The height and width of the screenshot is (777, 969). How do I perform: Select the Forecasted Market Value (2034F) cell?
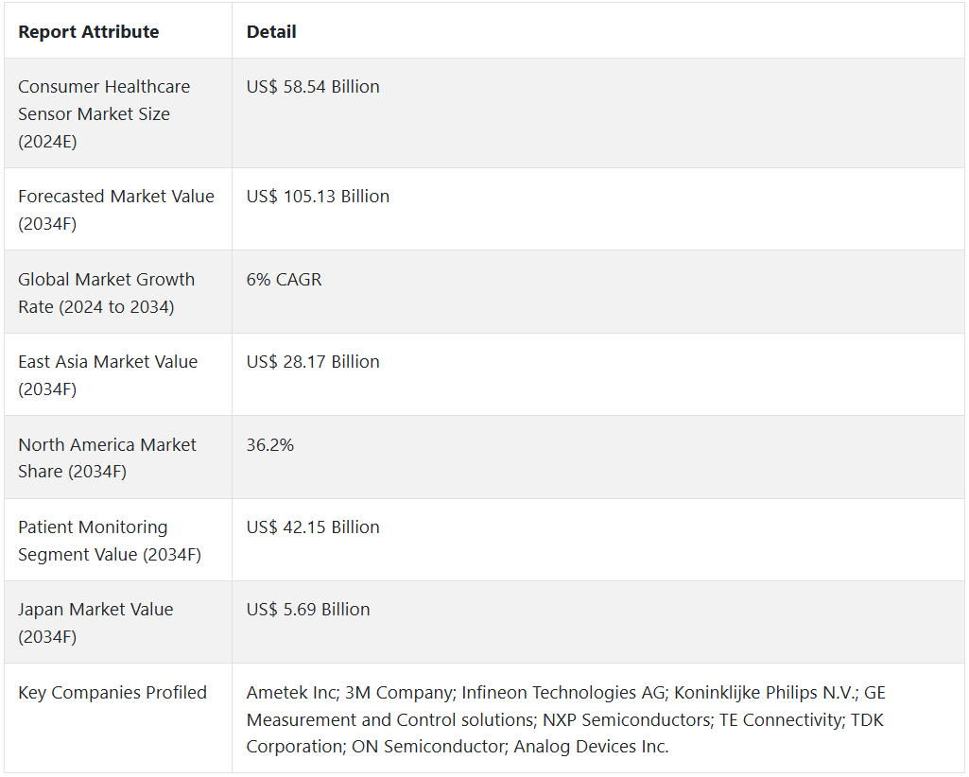[116, 209]
